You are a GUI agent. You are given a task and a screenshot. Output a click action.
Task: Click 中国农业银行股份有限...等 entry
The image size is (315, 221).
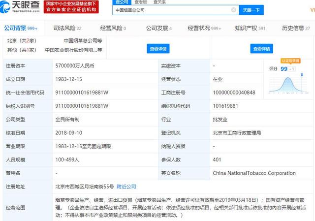[x=73, y=50]
